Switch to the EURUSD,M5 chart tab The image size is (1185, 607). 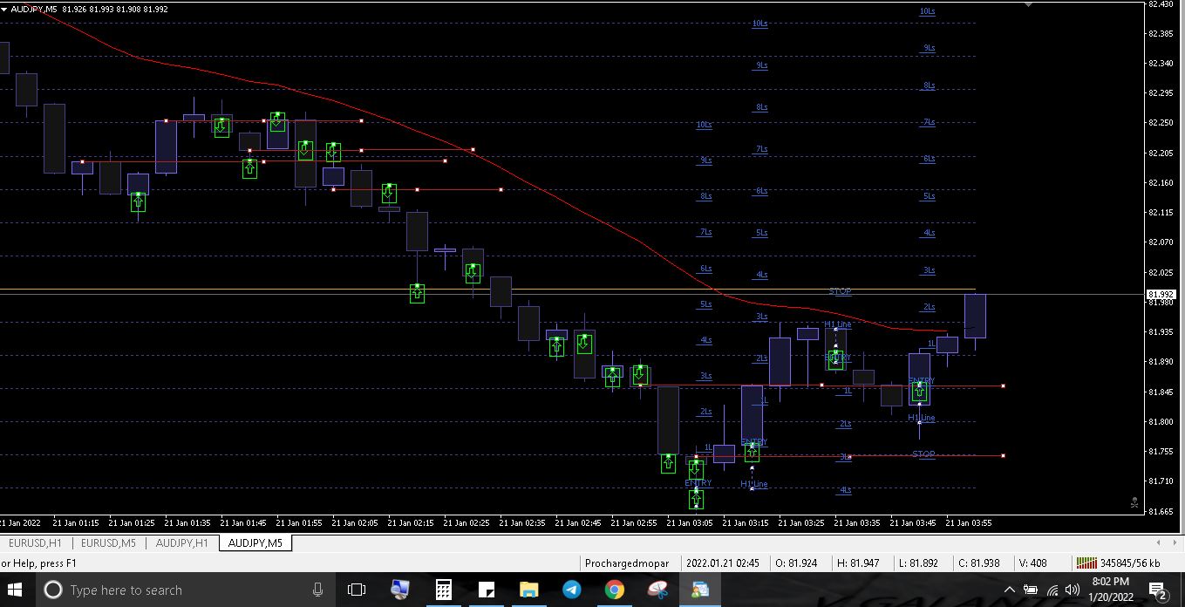[109, 543]
